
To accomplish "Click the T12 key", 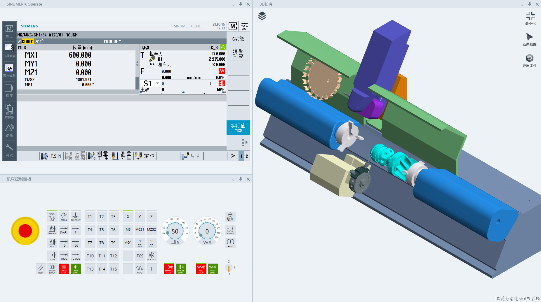I will (x=114, y=256).
